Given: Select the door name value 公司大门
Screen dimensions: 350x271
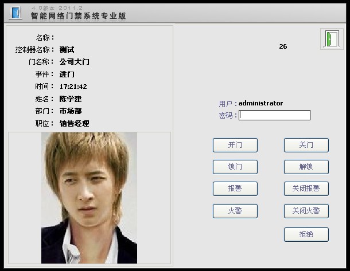Looking at the screenshot, I should [74, 62].
